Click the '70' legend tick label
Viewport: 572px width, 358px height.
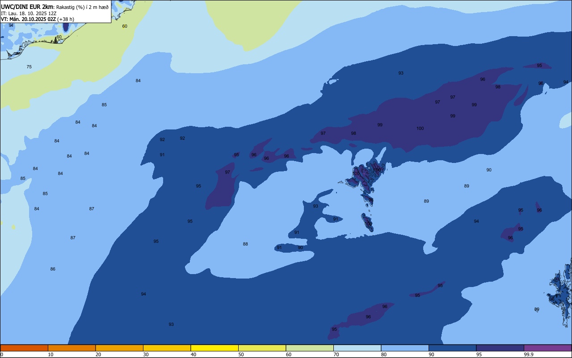(x=336, y=354)
